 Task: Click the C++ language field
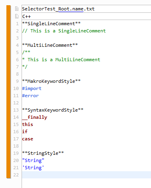coord(86,16)
